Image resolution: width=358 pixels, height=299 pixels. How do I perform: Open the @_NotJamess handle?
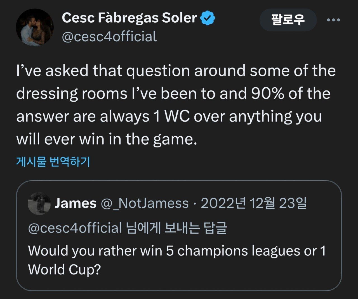tap(144, 204)
